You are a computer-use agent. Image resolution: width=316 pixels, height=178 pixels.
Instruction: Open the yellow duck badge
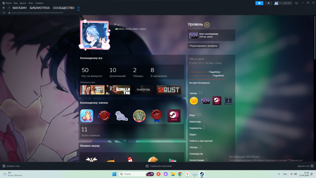tap(87, 116)
